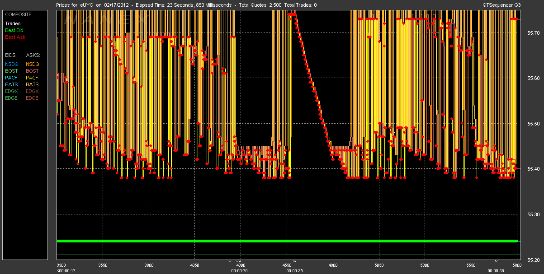Click the time marker triangle above 09:00:35

[x=294, y=261]
